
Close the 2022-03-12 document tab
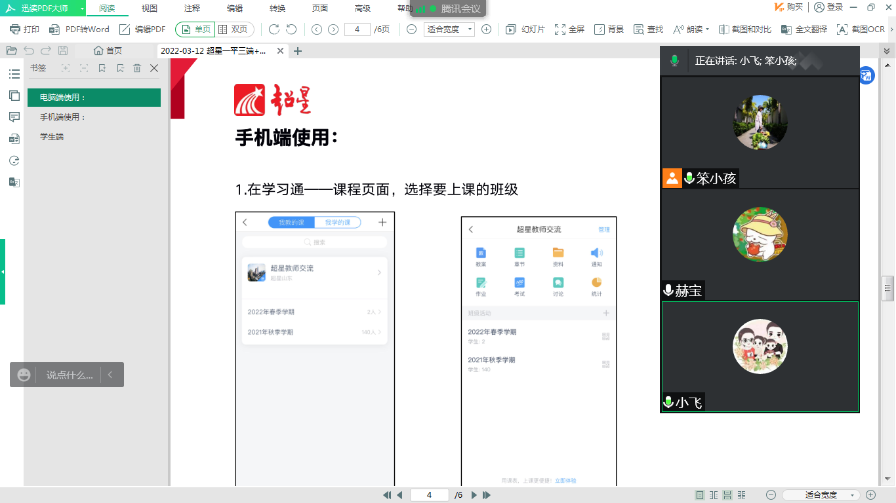281,51
